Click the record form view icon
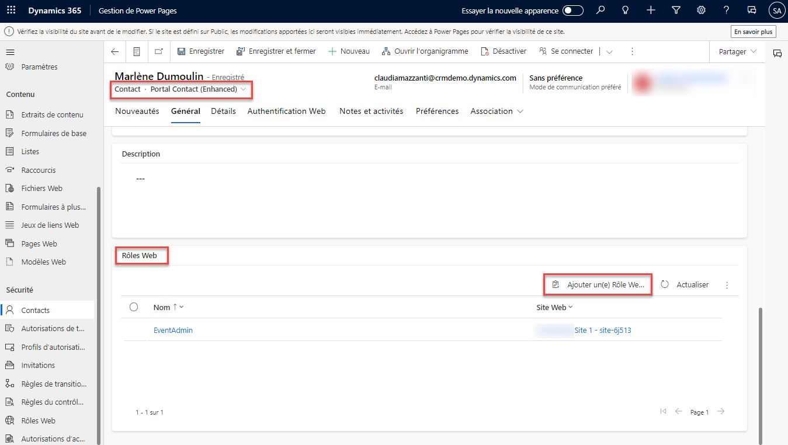The width and height of the screenshot is (788, 445). (137, 51)
